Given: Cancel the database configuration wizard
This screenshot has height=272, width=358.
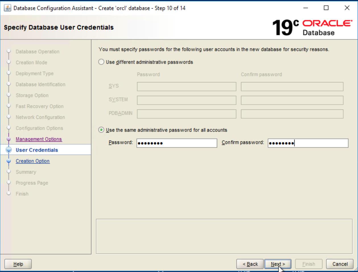Looking at the screenshot, I should pyautogui.click(x=340, y=264).
